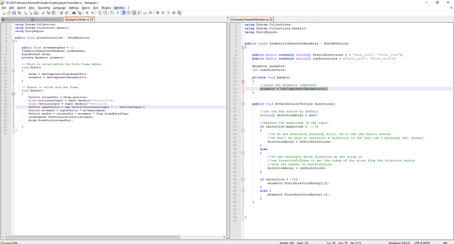
Task: Toggle Word Wrap from the toolbar
Action: tap(112, 12)
